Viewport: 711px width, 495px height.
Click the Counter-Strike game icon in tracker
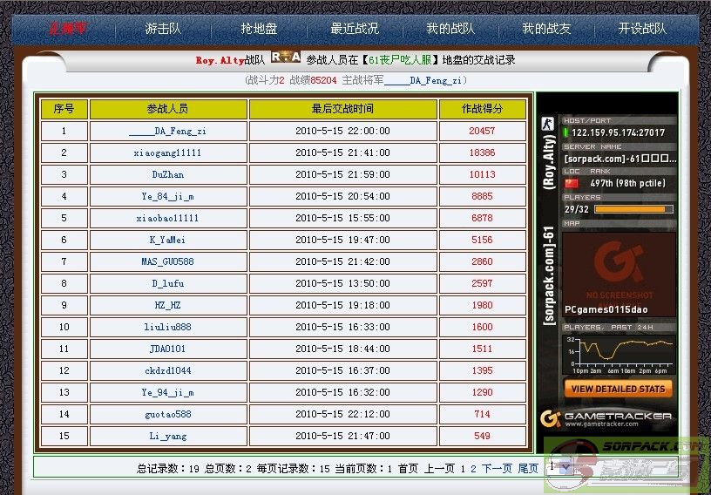point(548,124)
